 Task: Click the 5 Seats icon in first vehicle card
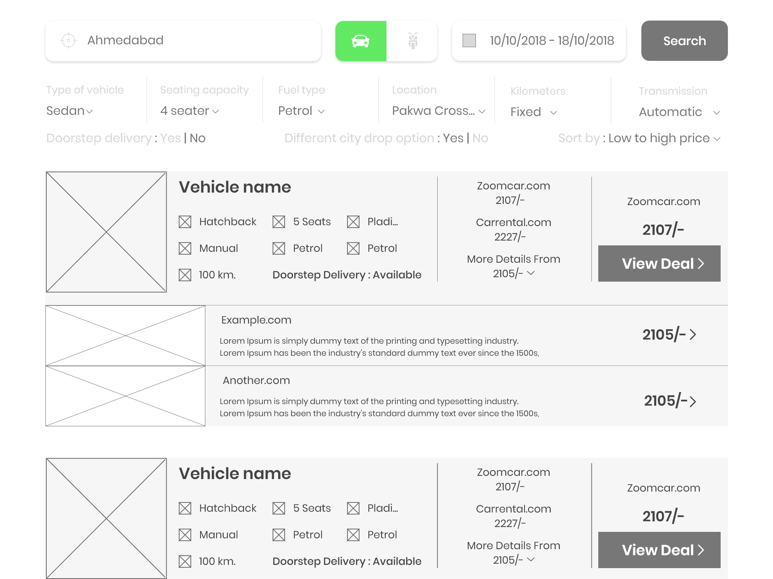coord(279,222)
